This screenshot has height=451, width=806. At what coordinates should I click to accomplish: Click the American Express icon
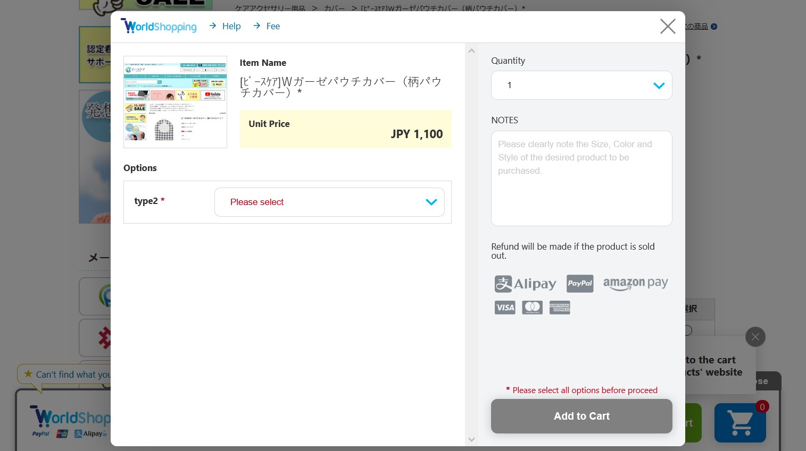[560, 308]
